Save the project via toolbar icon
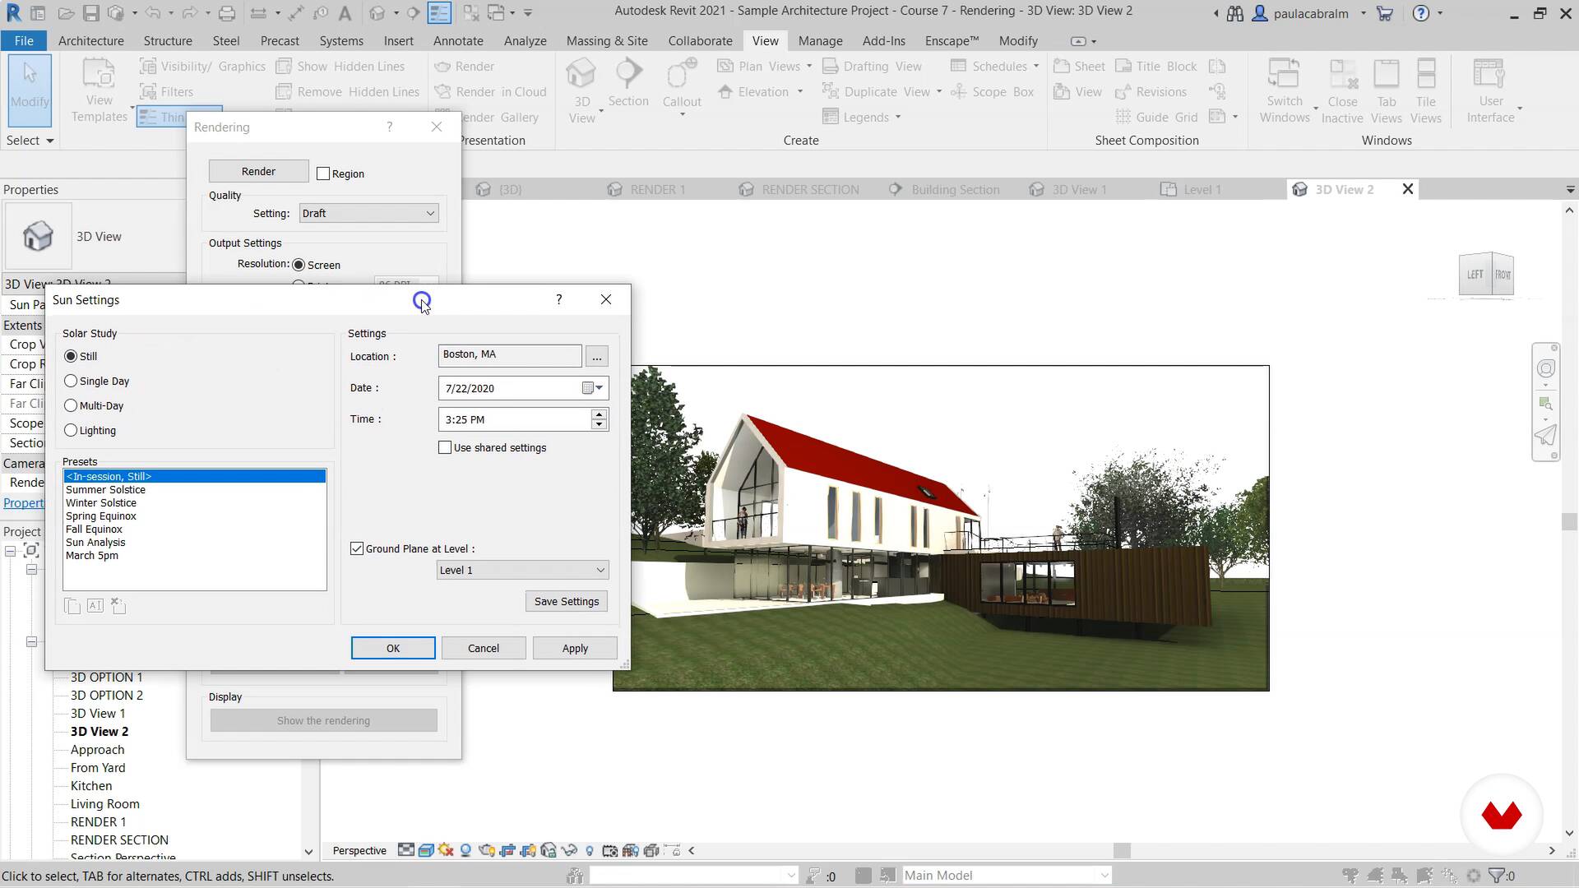This screenshot has height=888, width=1579. 90,13
